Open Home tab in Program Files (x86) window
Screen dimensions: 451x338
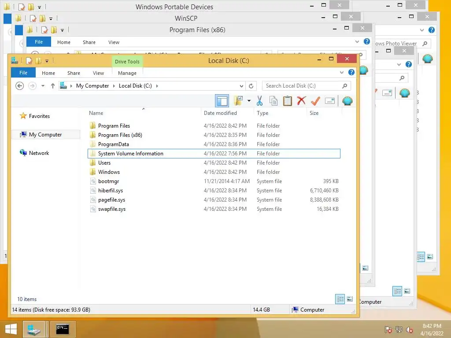pyautogui.click(x=64, y=42)
